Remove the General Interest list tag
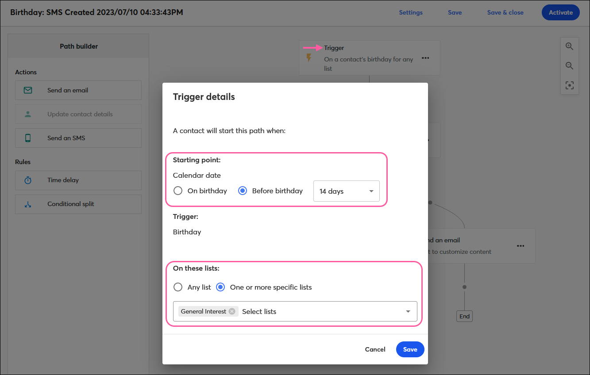Screen dimensions: 590x375 (232, 311)
